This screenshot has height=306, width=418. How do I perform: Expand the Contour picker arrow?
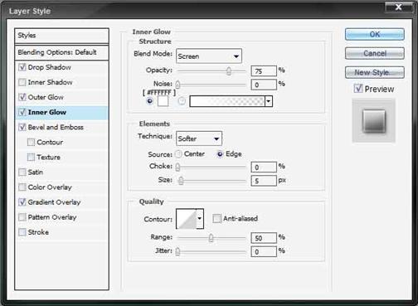(200, 219)
